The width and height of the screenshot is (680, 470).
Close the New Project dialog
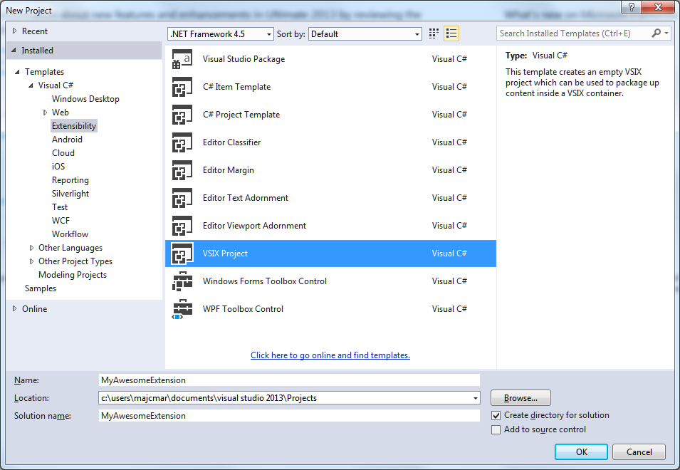tap(658, 7)
